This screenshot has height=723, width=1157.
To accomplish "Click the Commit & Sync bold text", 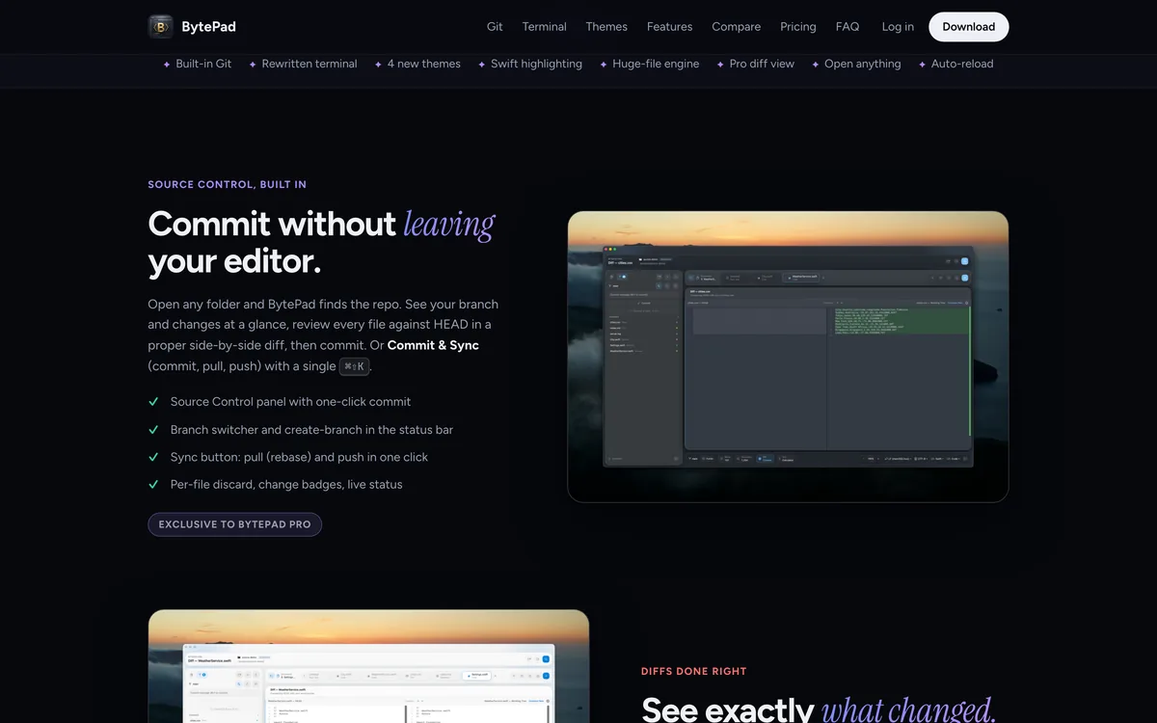I will (x=433, y=345).
